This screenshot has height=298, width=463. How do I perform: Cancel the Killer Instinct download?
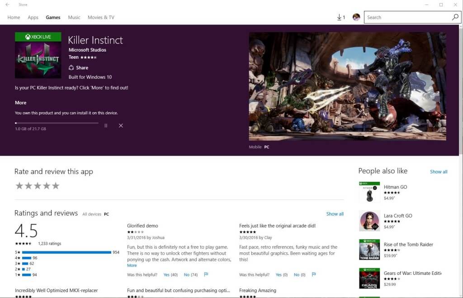[x=121, y=126]
